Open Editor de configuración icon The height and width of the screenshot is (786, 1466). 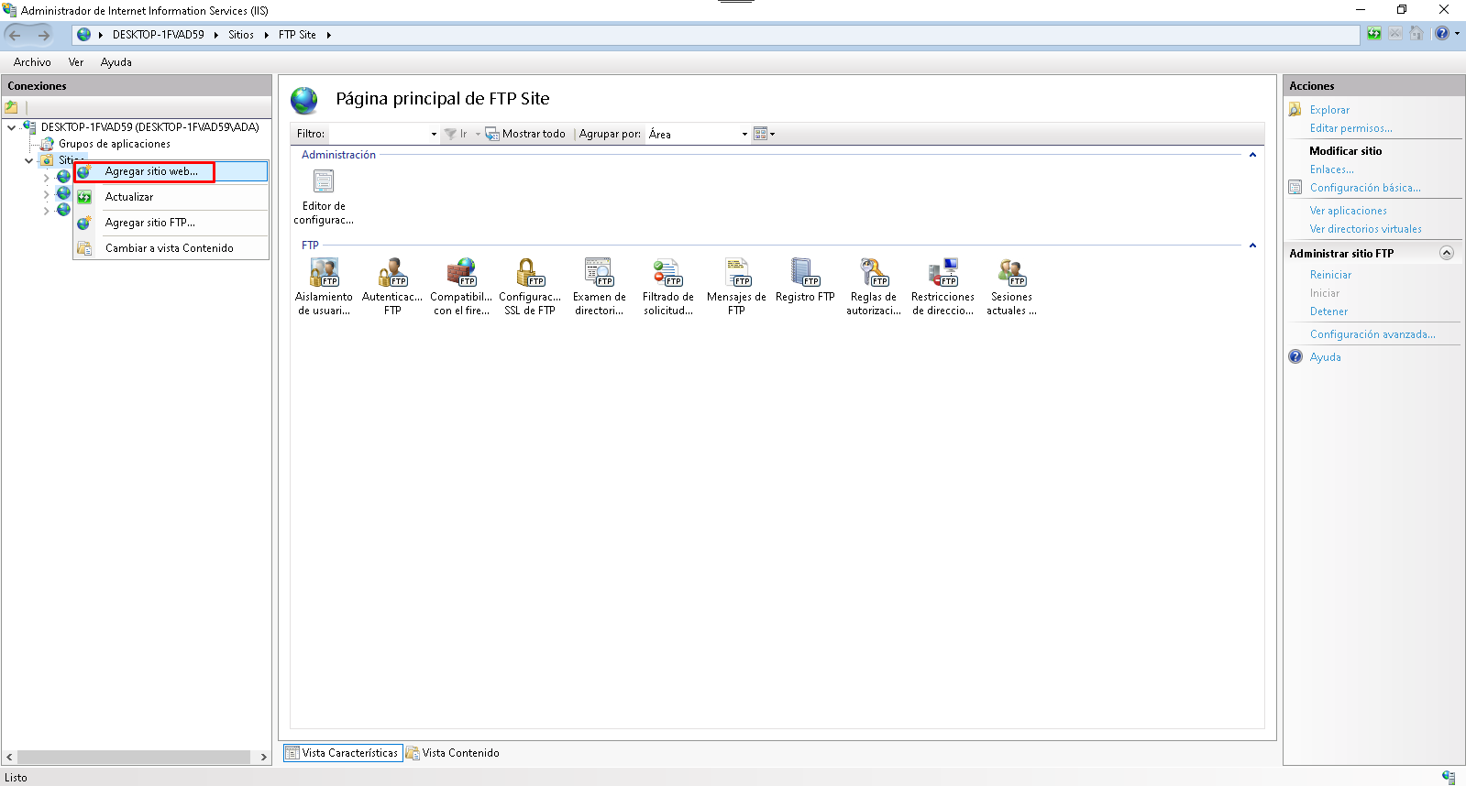tap(324, 182)
